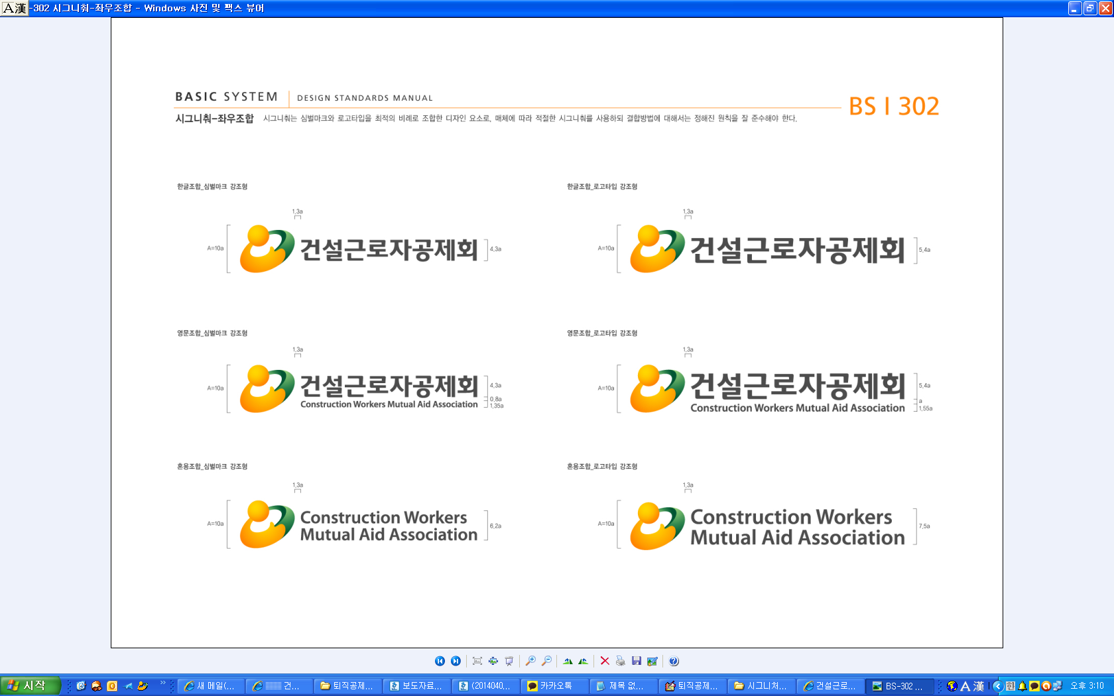Click the Best Fit view icon

click(477, 661)
